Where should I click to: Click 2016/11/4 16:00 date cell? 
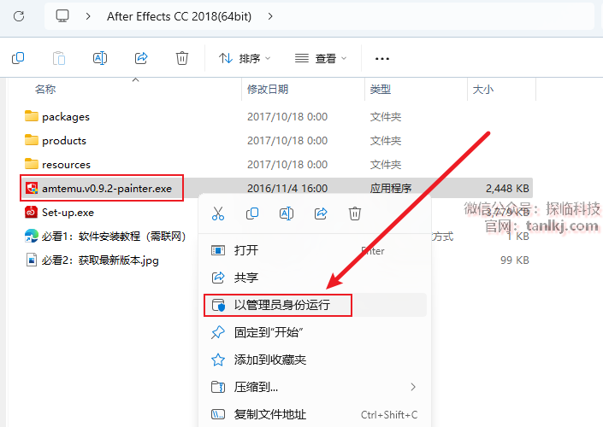(x=287, y=189)
